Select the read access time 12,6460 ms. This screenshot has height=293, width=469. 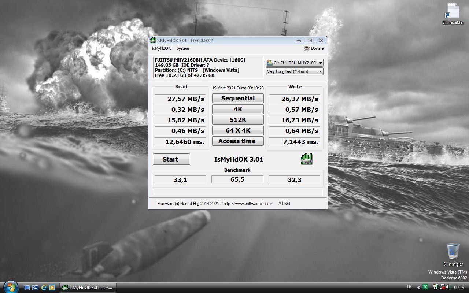pos(180,142)
